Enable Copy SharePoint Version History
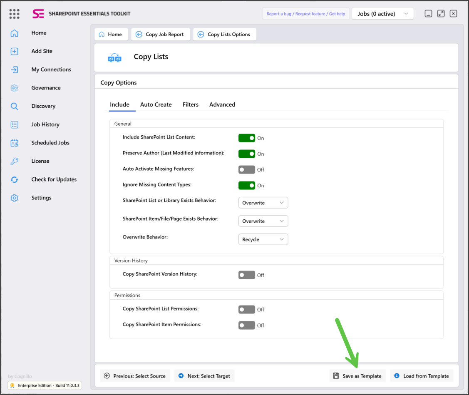Image resolution: width=469 pixels, height=395 pixels. pyautogui.click(x=246, y=275)
